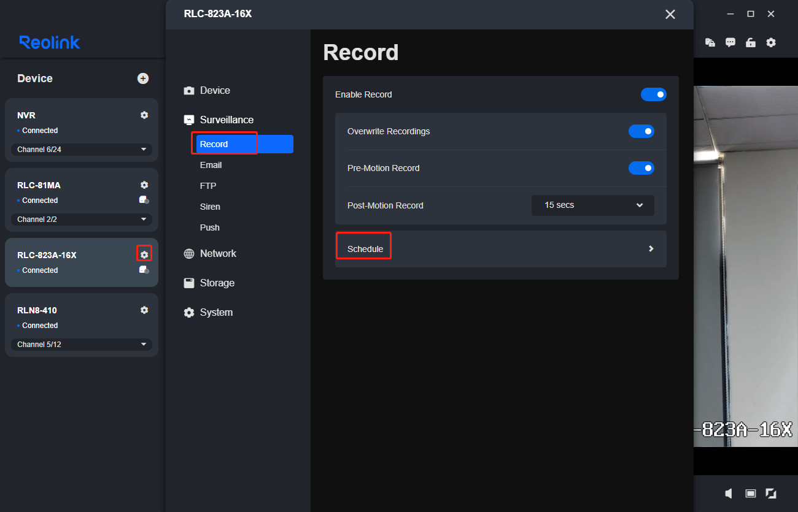Viewport: 798px width, 512px height.
Task: Select the Record submenu item
Action: coord(244,144)
